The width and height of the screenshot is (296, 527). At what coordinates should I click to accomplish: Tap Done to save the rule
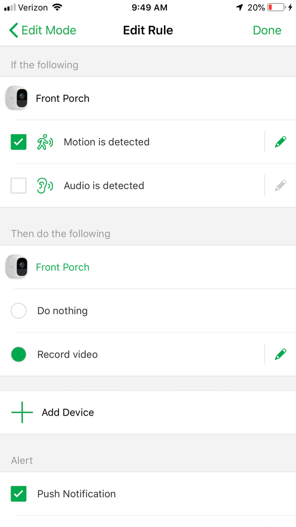[267, 30]
